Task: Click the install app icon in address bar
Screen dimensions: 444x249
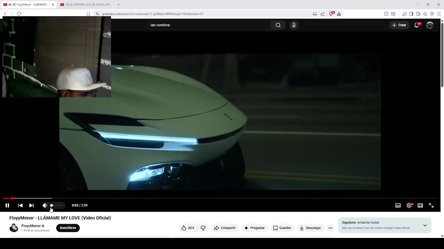Action: pos(315,14)
